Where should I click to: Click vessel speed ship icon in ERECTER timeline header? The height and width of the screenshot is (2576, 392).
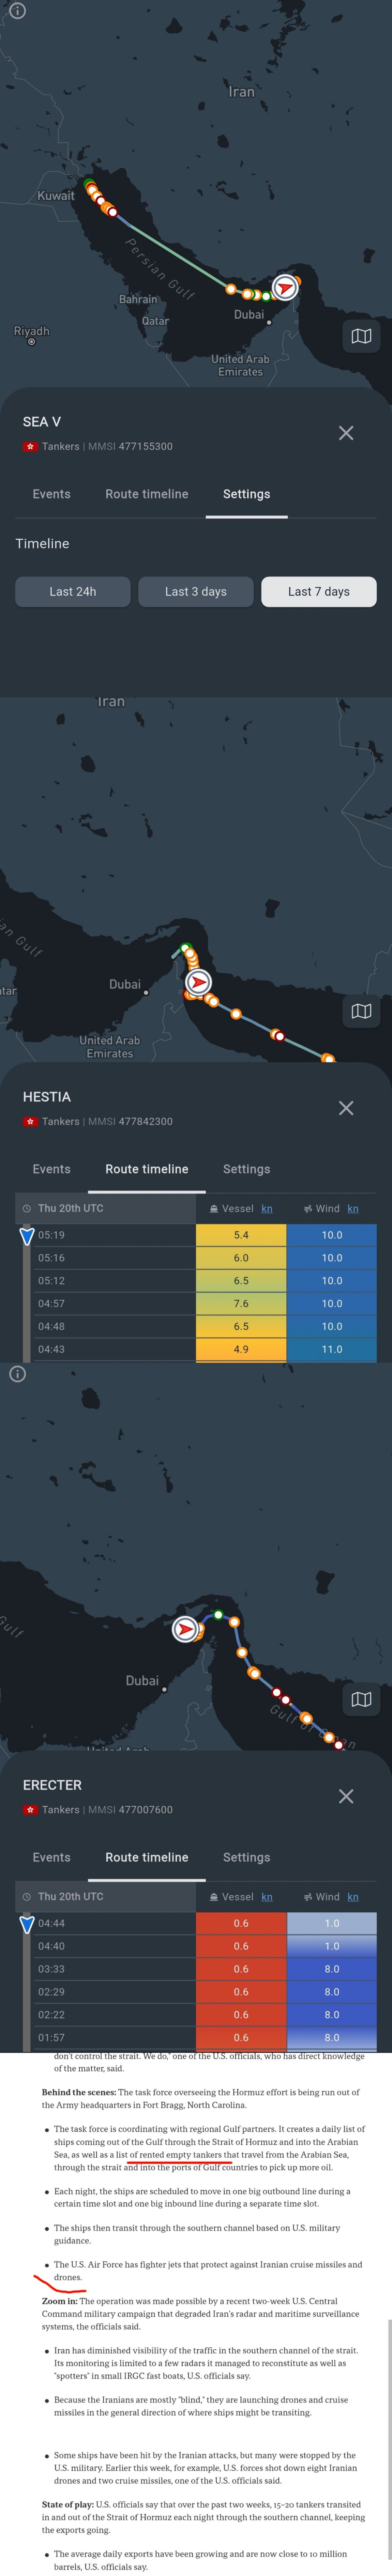(214, 1897)
